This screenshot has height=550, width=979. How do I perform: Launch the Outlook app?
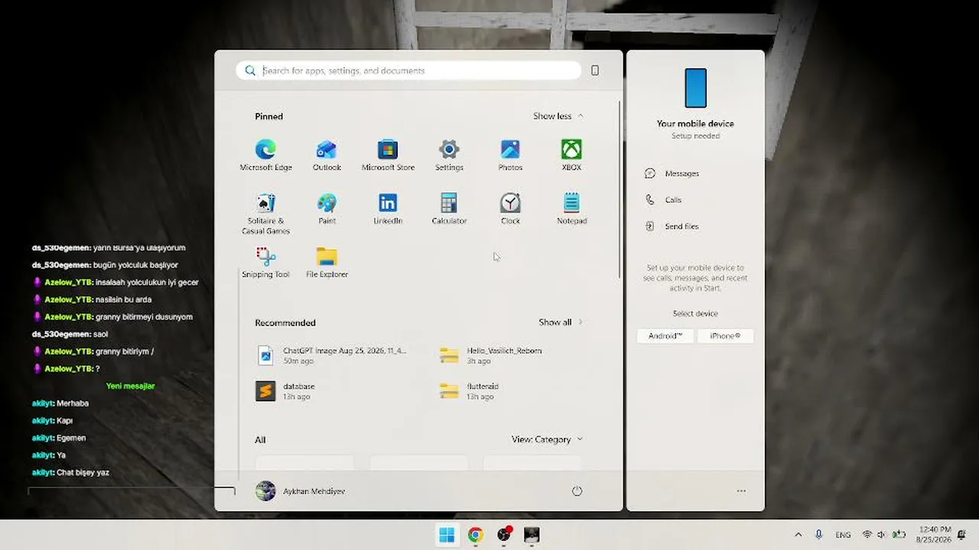pyautogui.click(x=327, y=155)
